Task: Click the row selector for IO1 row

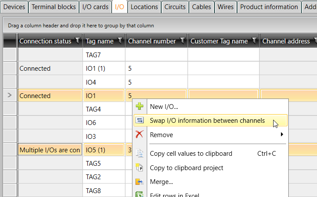Action: 10,95
